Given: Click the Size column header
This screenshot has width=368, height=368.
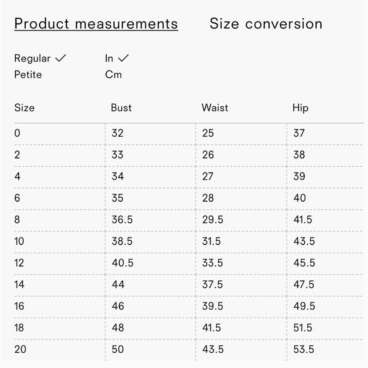Looking at the screenshot, I should (x=24, y=108).
